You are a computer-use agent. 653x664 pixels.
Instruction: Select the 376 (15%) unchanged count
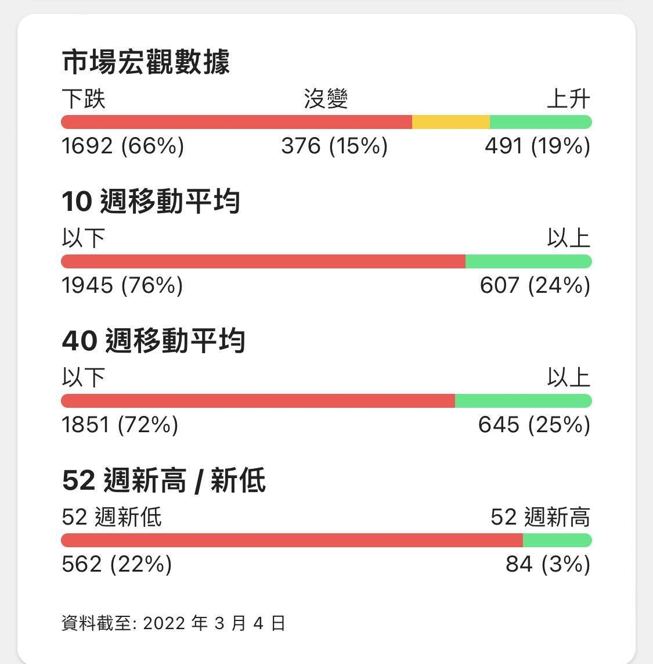pos(334,145)
